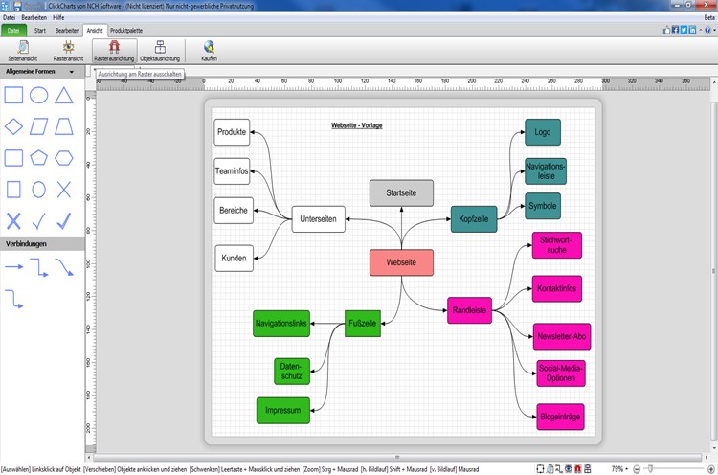718x475 pixels.
Task: Choose the hexagon shape
Action: [64, 158]
